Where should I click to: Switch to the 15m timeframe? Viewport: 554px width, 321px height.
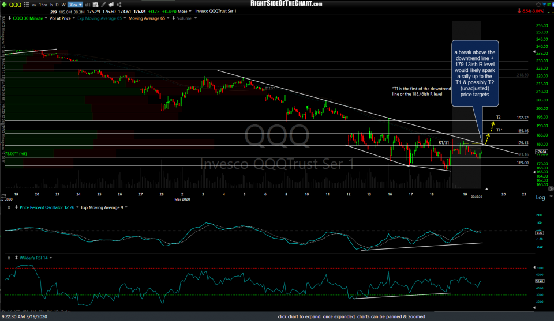[43, 5]
